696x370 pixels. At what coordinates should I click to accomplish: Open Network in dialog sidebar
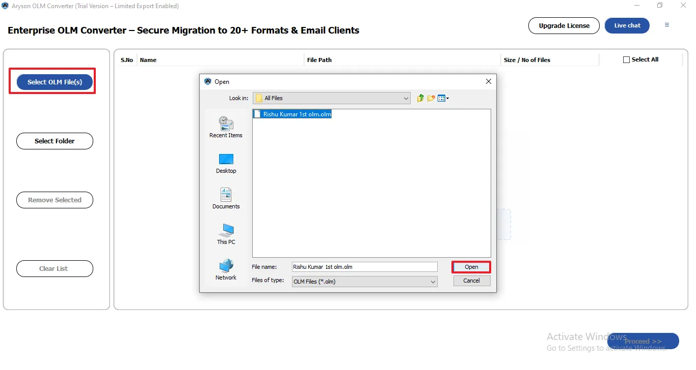click(x=226, y=270)
